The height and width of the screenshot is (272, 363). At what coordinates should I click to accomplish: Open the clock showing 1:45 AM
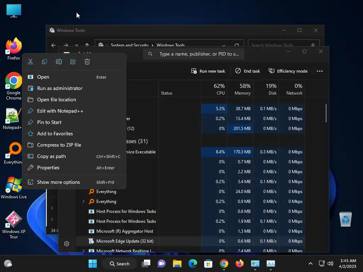348,263
